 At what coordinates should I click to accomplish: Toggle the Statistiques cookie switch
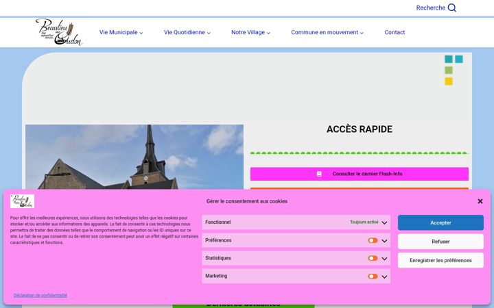click(x=373, y=258)
